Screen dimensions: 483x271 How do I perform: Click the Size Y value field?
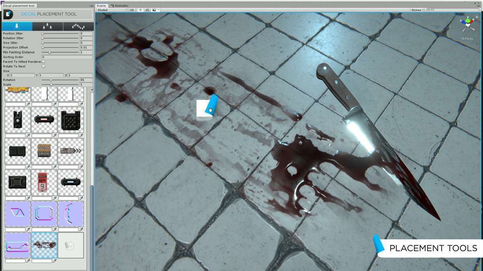[51, 75]
